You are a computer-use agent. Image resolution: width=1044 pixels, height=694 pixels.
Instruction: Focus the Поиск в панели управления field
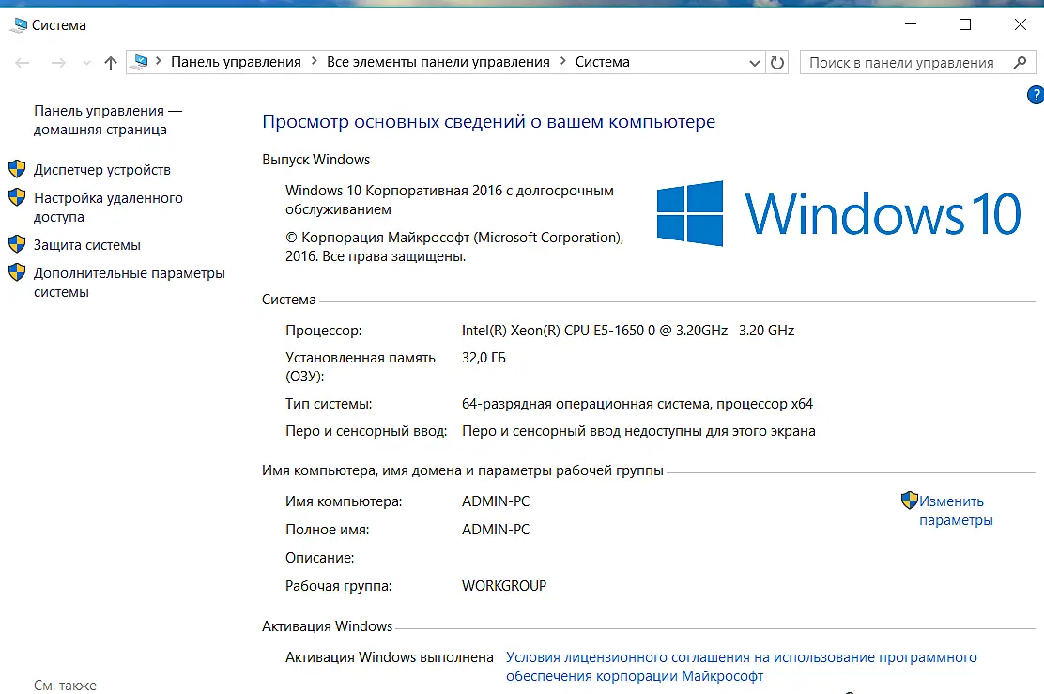coord(917,63)
